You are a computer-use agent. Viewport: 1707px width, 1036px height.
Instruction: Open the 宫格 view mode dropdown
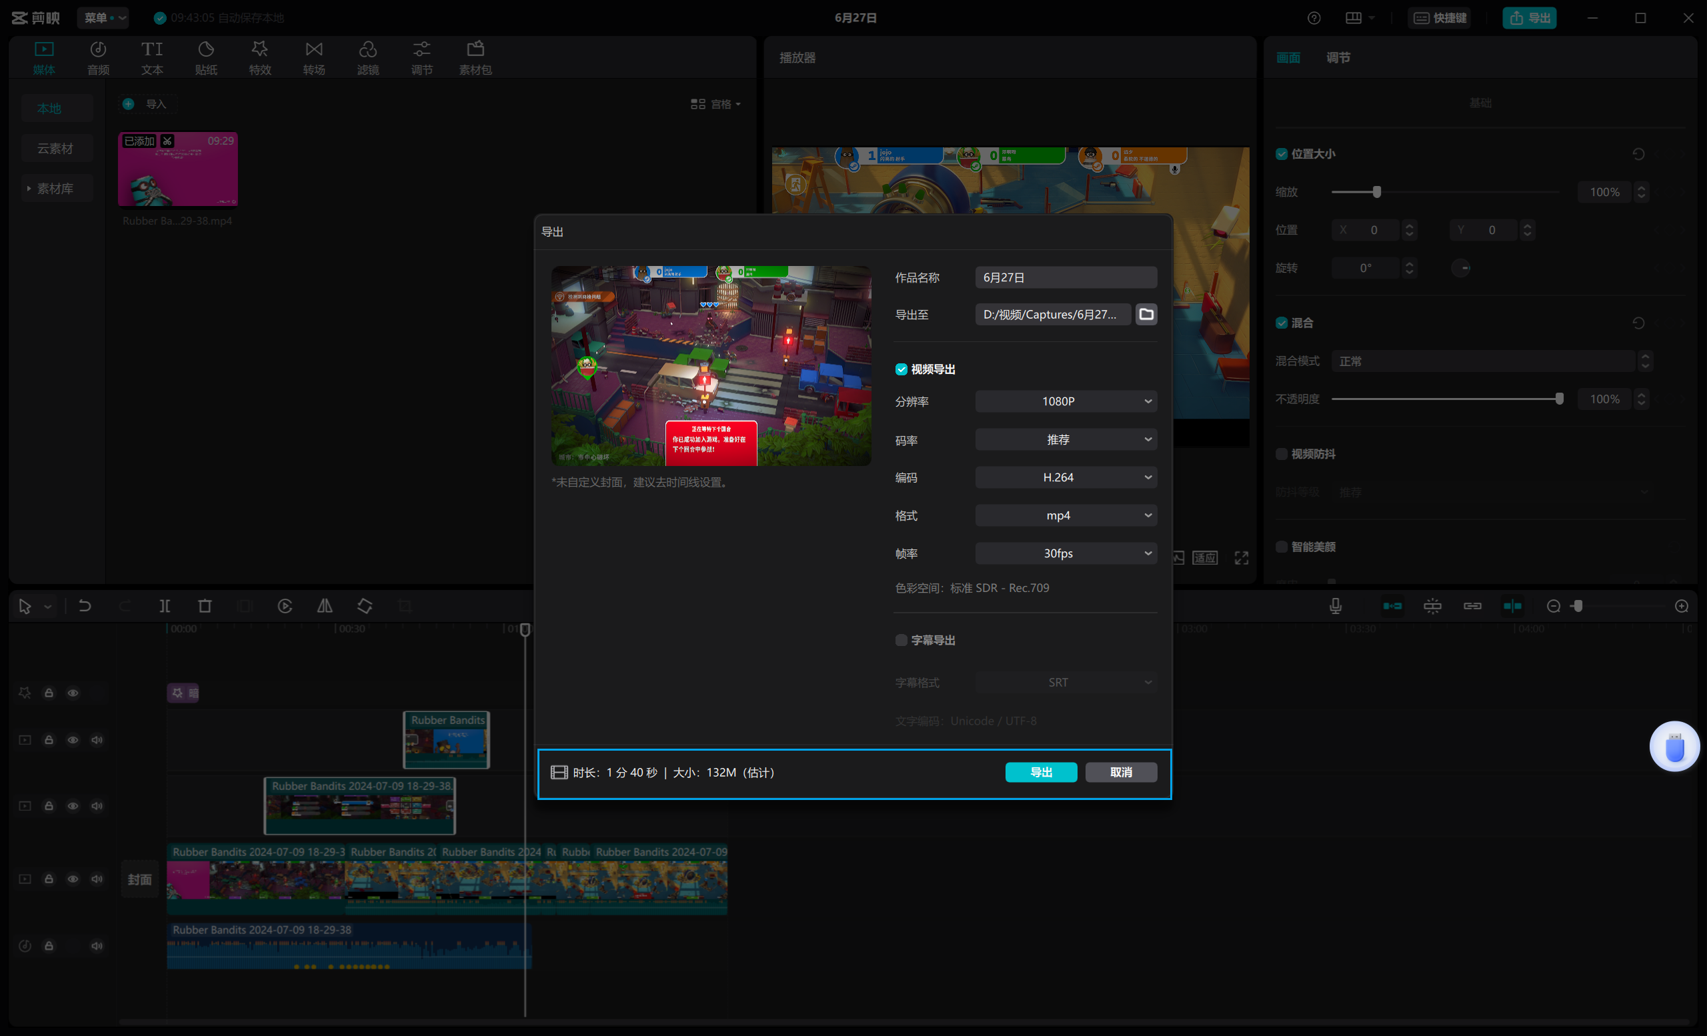click(715, 104)
